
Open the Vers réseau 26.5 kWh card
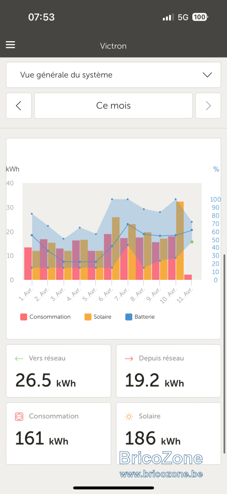[58, 371]
